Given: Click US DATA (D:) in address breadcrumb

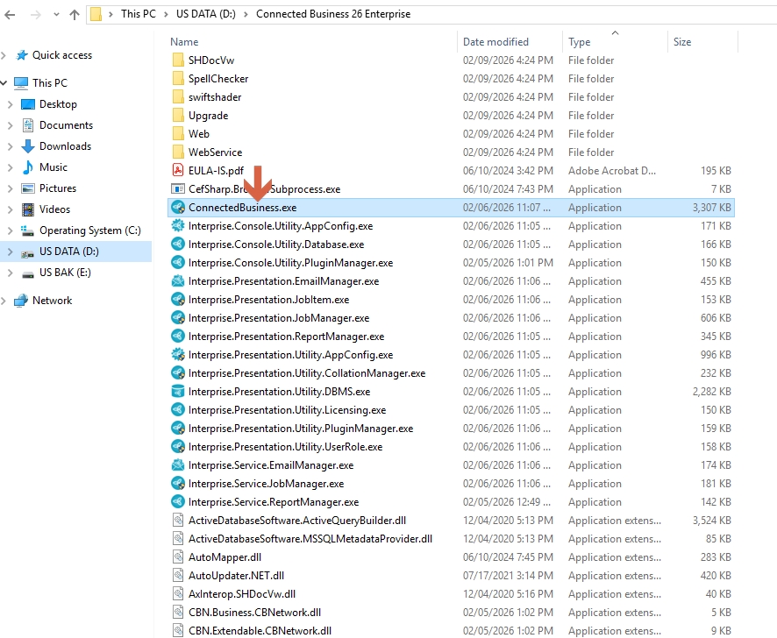Looking at the screenshot, I should pyautogui.click(x=206, y=14).
